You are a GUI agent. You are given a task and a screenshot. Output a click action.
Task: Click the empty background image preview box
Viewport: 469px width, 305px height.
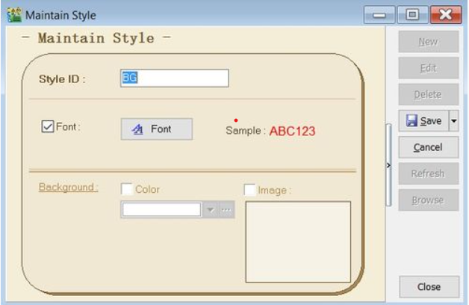point(298,241)
